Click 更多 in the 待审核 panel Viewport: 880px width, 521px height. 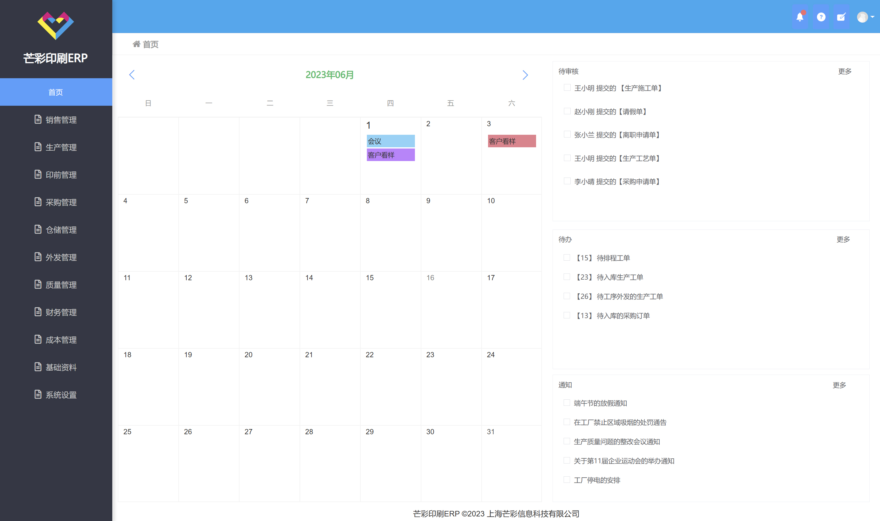coord(845,71)
